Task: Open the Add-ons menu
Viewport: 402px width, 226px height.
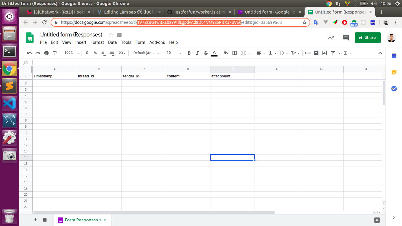Action: [157, 42]
